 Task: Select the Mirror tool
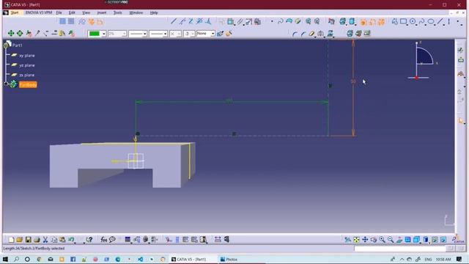321,34
